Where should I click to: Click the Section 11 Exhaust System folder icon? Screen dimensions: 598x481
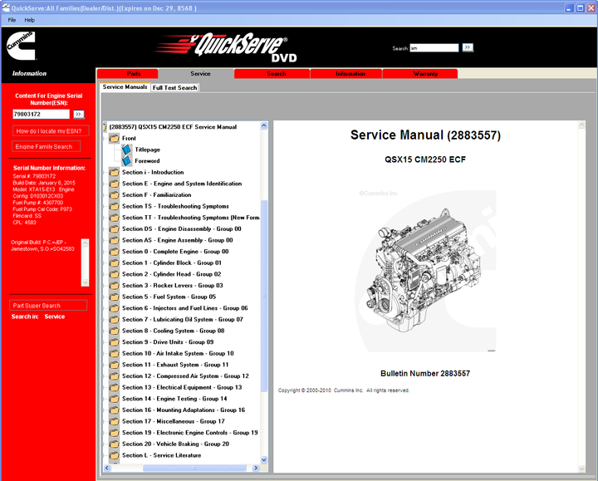click(x=114, y=365)
